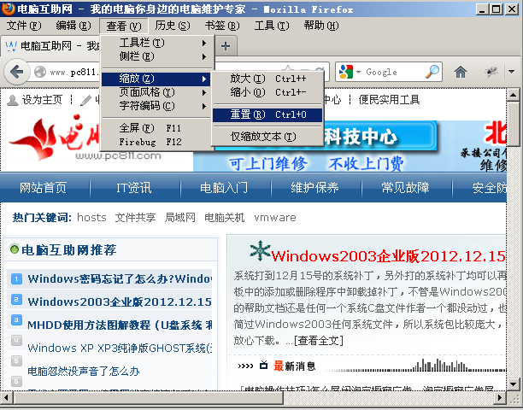523x410 pixels.
Task: Open search engine chooser dropdown arrow
Action: point(358,72)
